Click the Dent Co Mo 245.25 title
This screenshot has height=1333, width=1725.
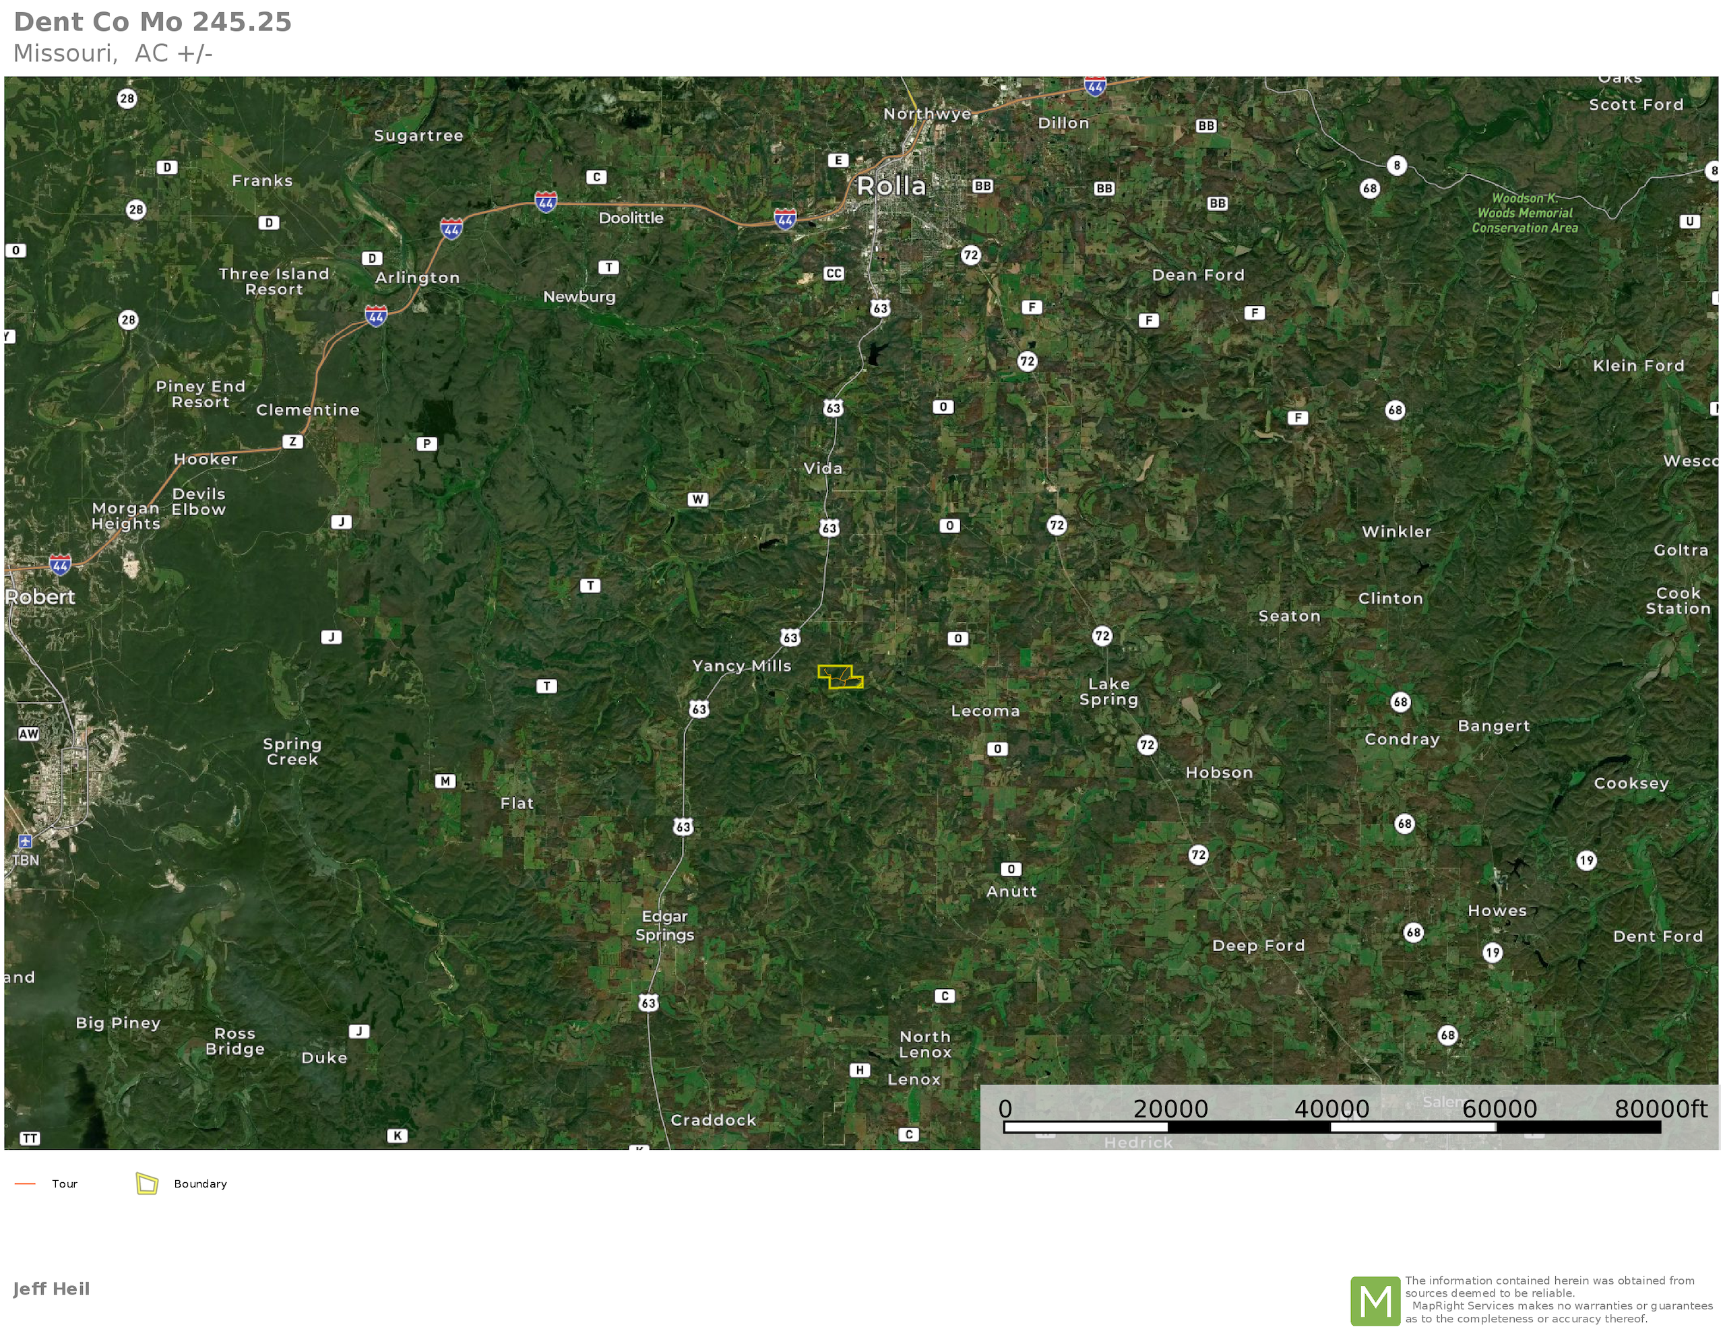(152, 22)
